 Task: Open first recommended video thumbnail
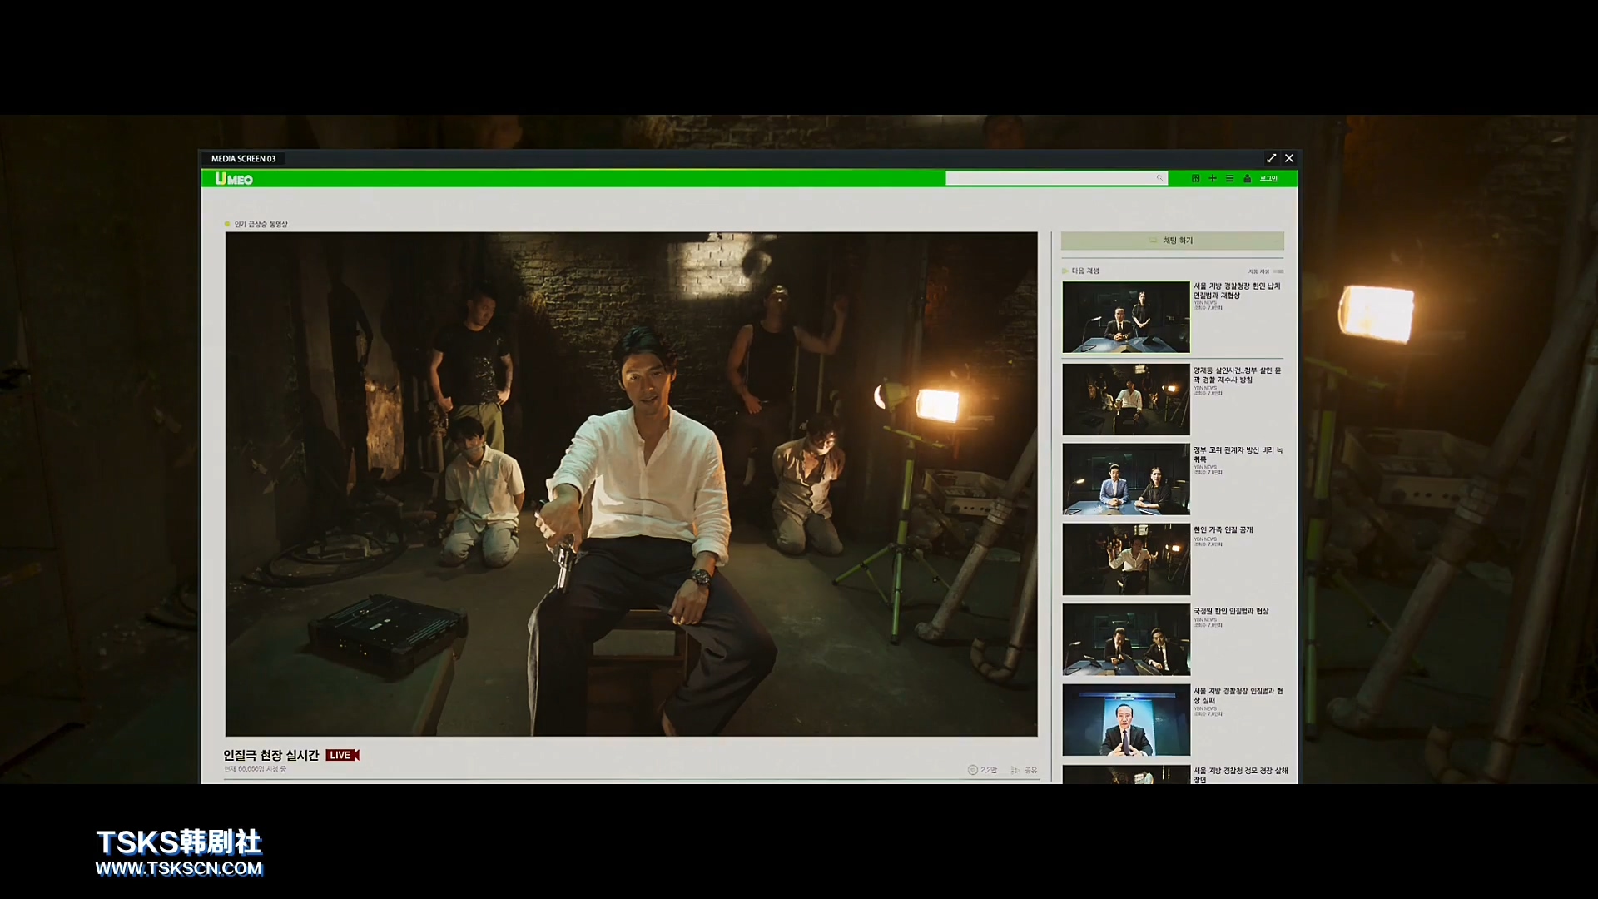1125,317
